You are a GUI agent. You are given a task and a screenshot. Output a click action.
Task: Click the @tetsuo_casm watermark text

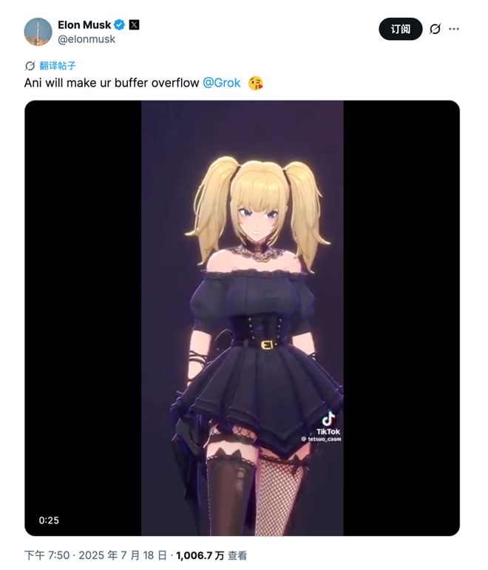(x=321, y=439)
